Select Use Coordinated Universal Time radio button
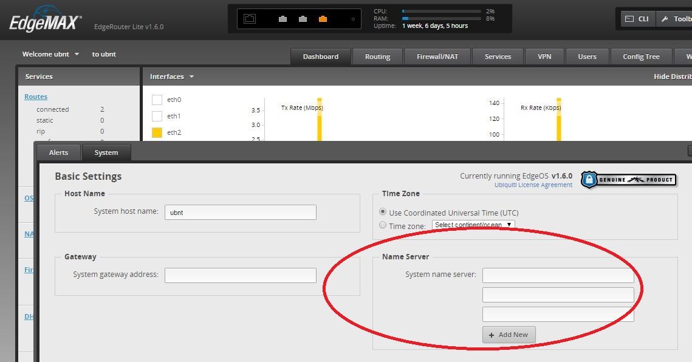Image resolution: width=692 pixels, height=362 pixels. click(x=383, y=213)
